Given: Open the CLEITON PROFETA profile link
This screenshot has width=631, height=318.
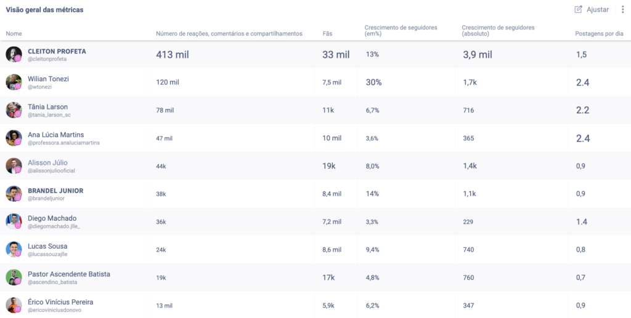Looking at the screenshot, I should click(x=57, y=51).
